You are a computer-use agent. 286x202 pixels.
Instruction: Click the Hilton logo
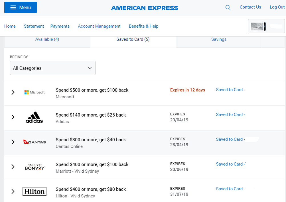(35, 191)
